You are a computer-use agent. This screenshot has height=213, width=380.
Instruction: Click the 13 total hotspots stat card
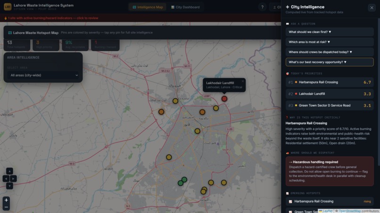(17, 45)
